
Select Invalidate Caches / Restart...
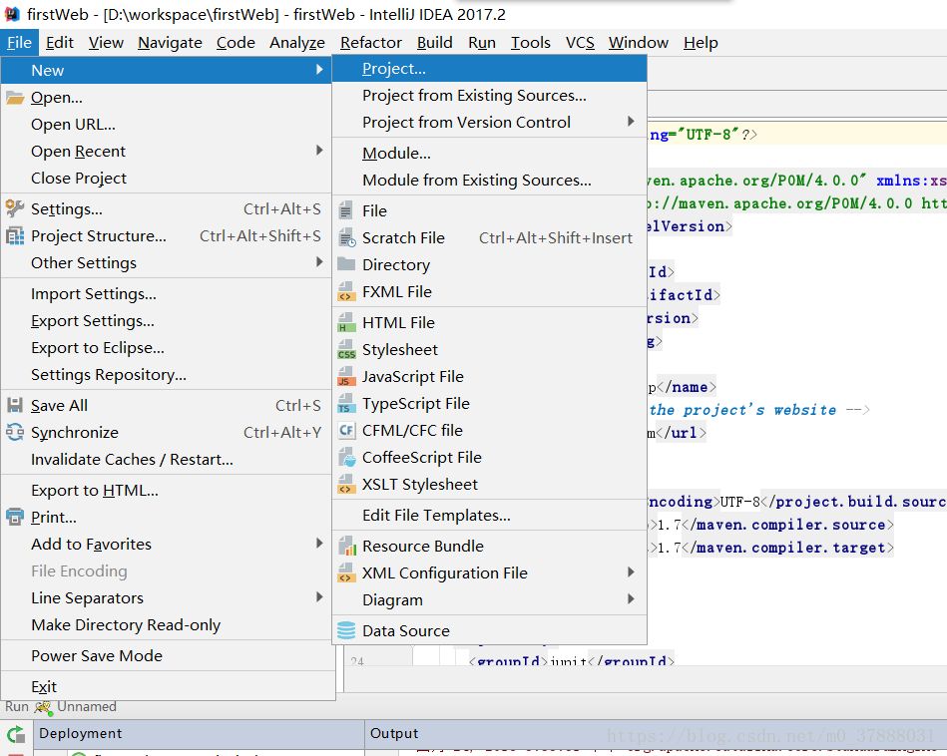coord(167,460)
